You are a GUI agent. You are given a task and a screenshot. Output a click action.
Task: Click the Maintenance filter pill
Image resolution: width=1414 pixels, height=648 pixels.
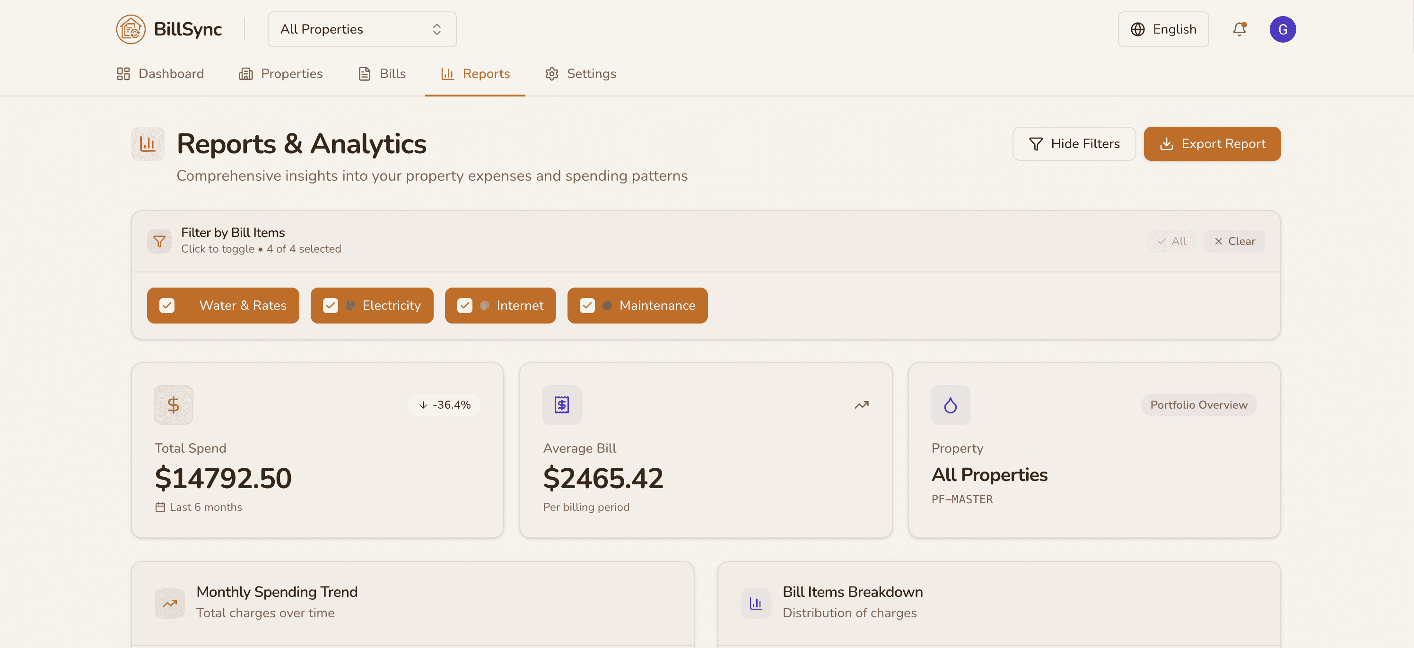[x=637, y=306]
